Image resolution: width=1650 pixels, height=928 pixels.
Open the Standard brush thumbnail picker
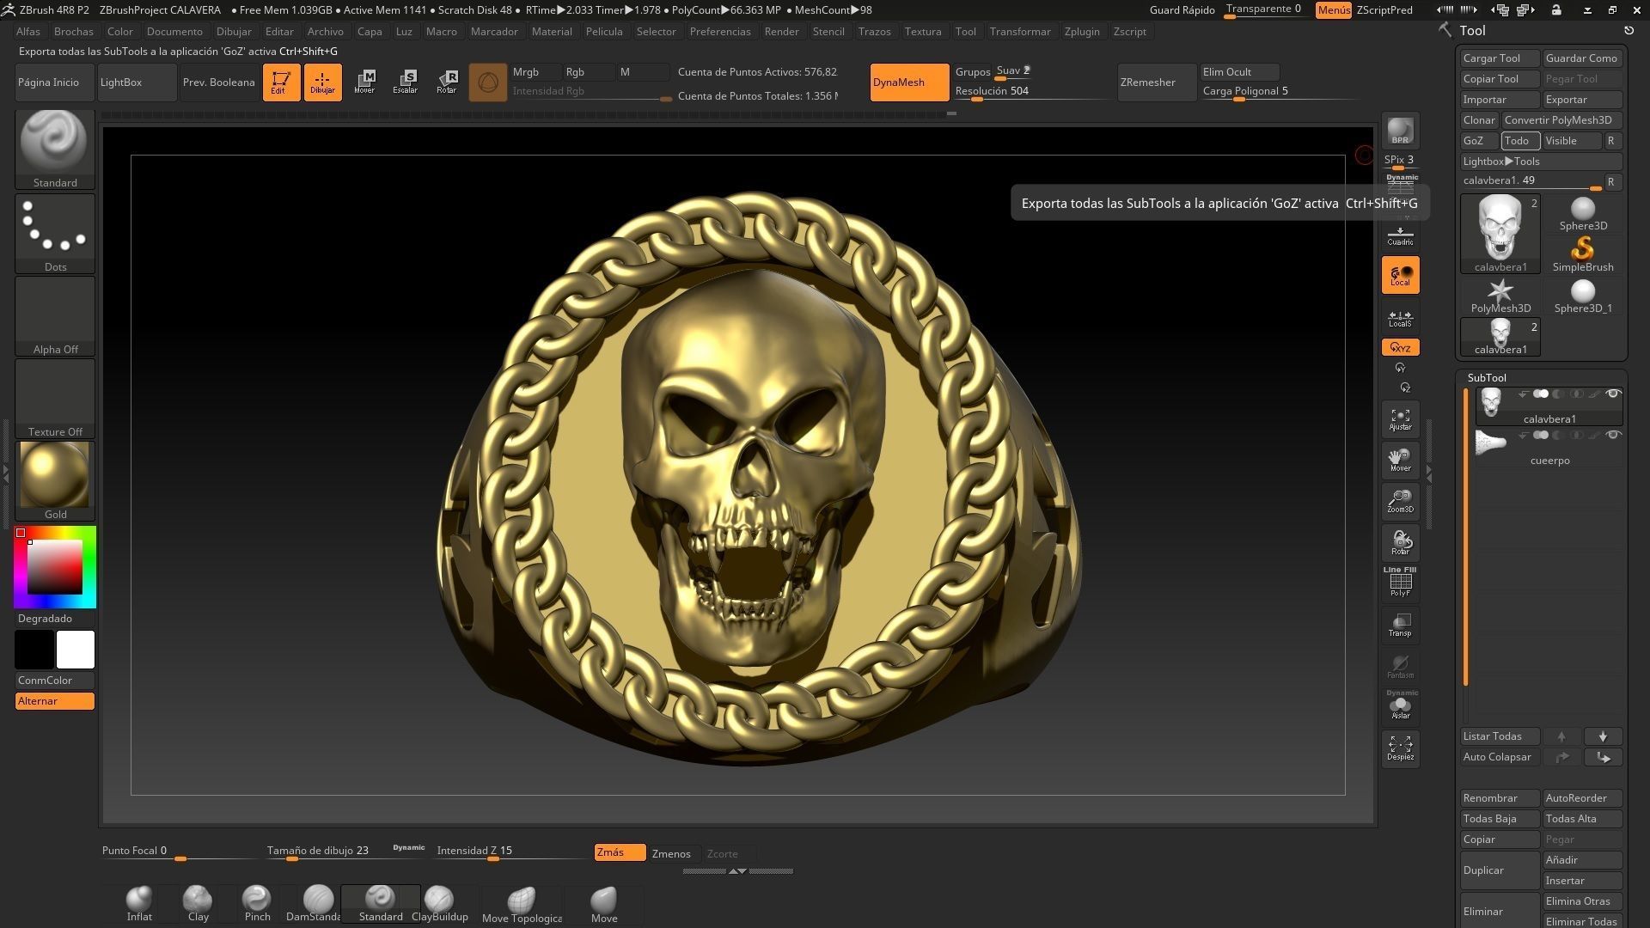[x=55, y=150]
